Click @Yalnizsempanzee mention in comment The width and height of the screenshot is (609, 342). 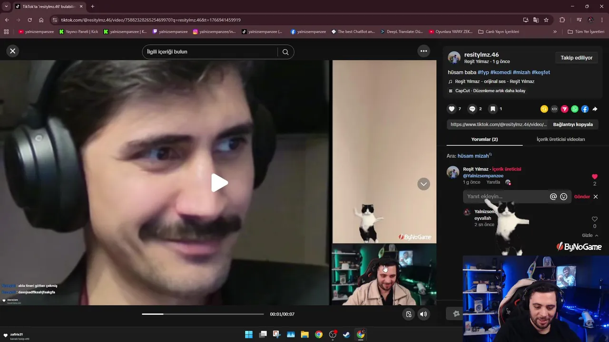pos(483,176)
